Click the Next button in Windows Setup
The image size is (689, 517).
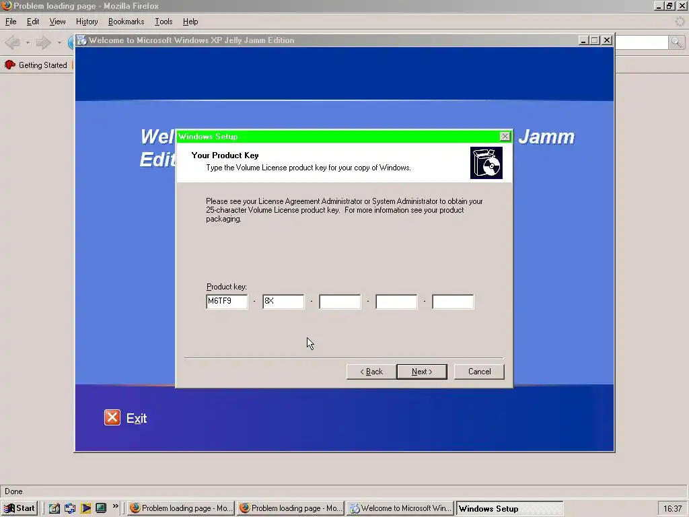(x=421, y=372)
